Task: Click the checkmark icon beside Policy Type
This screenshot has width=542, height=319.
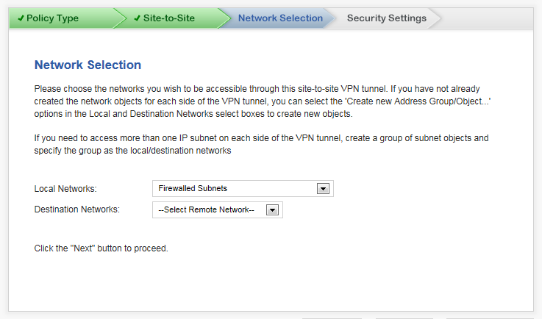Action: pos(21,18)
